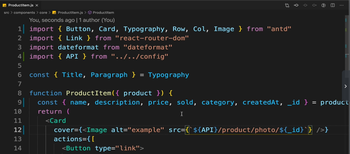The image size is (350, 154).
Task: Click line number 12 in the gutter
Action: pos(18,130)
